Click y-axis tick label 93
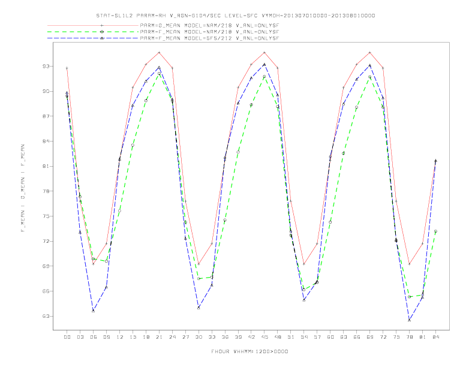Viewport: 475px width, 367px height. [46, 66]
